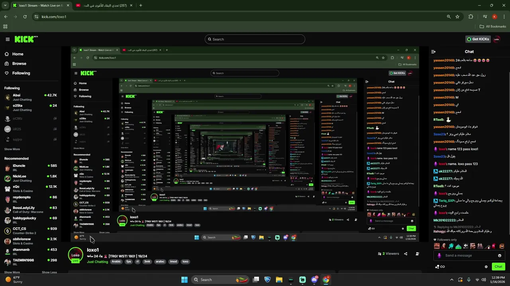Open the Chrome media controls icon

point(485,17)
